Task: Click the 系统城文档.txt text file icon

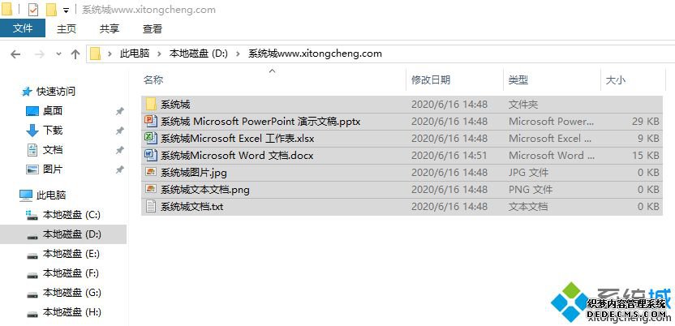Action: tap(151, 207)
